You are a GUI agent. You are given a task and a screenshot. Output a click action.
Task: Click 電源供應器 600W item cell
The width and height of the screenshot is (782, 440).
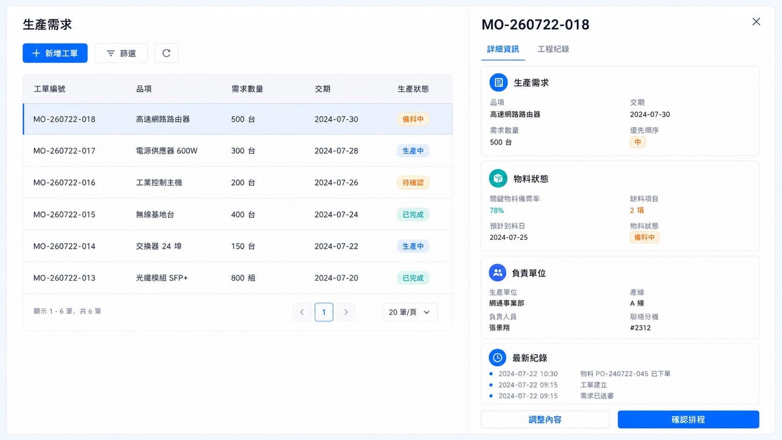[167, 151]
